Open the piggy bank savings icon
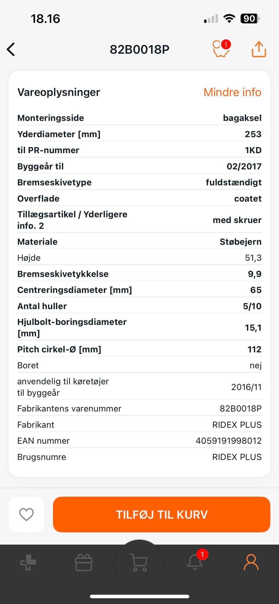This screenshot has width=279, height=604. point(221,49)
